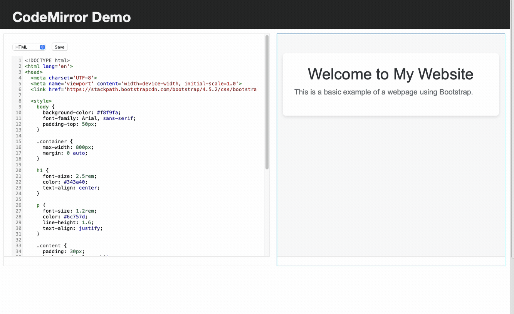Screen dimensions: 514x314
Task: Click the CodeMirror Demo header title
Action: click(72, 17)
